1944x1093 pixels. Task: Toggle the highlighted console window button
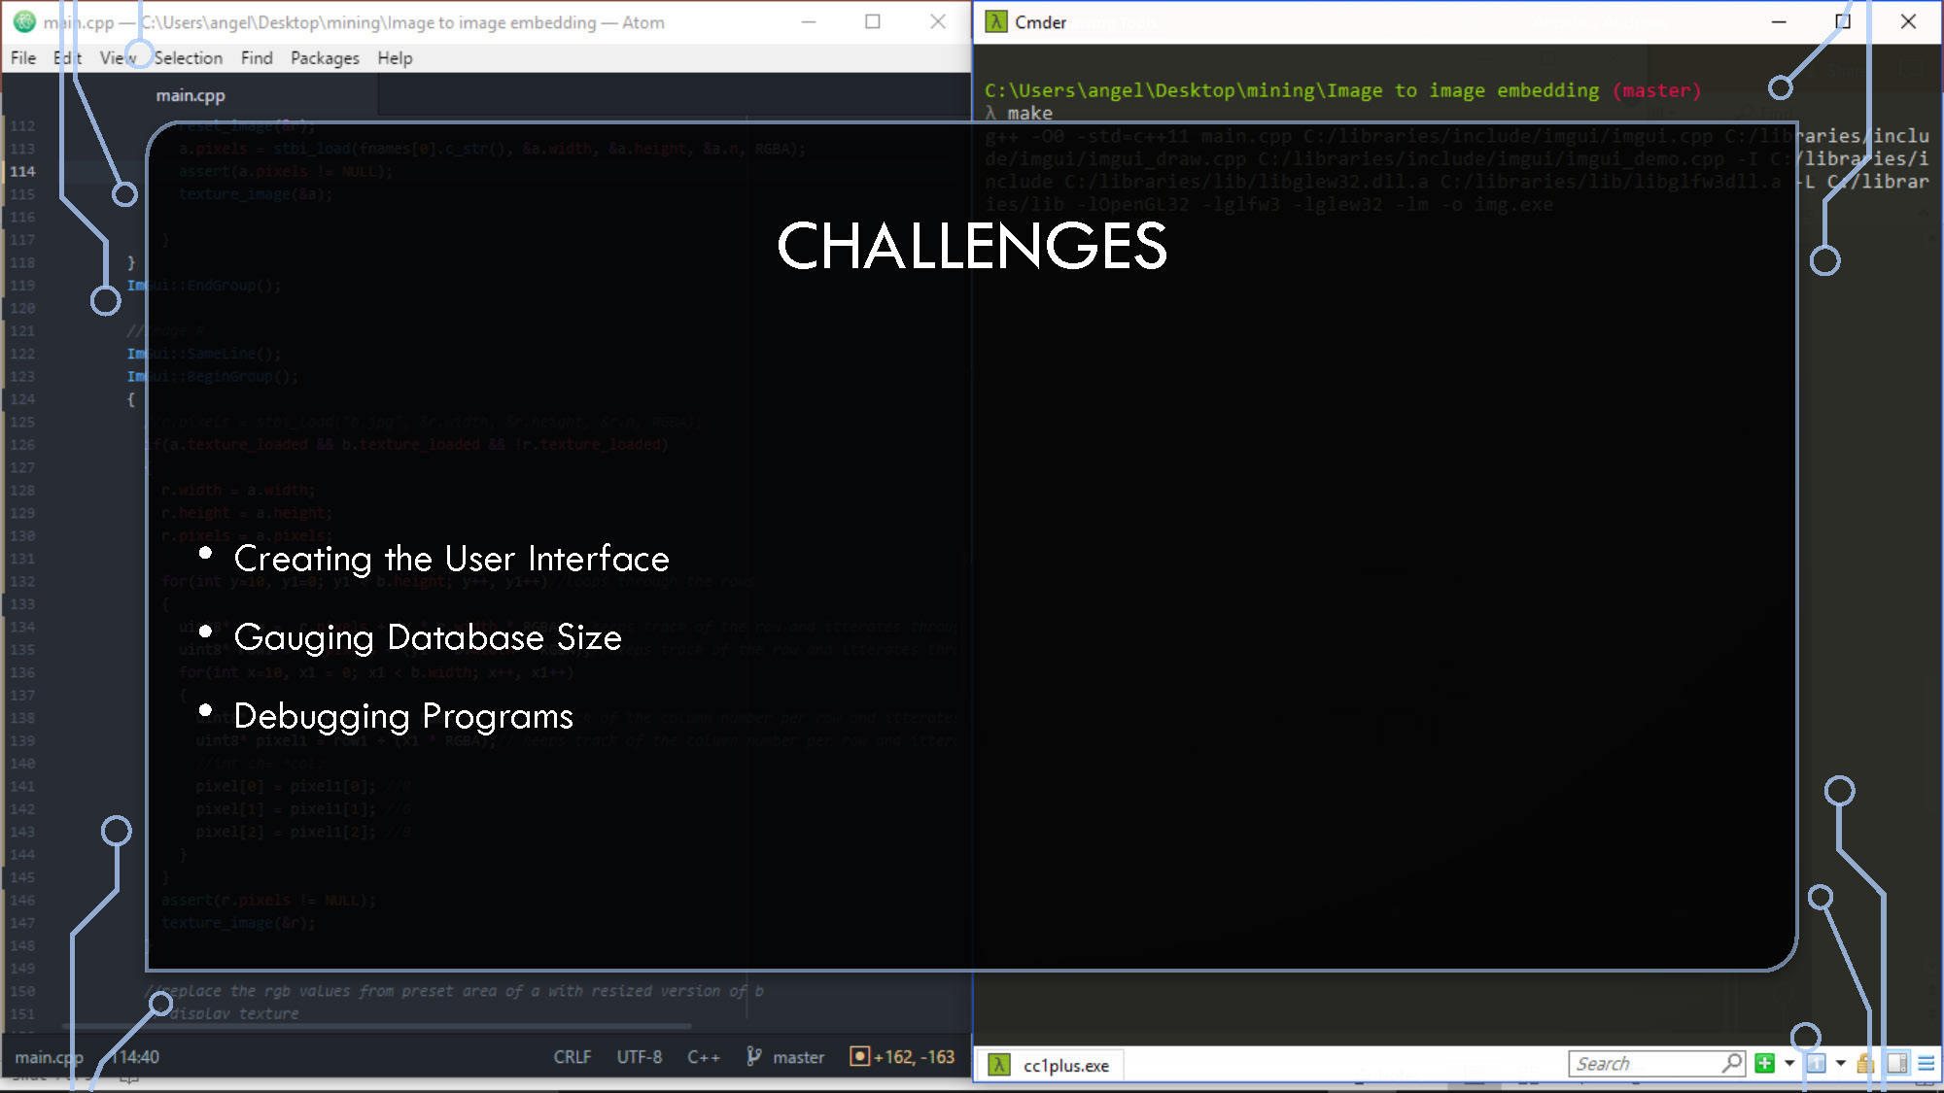tap(1816, 1063)
